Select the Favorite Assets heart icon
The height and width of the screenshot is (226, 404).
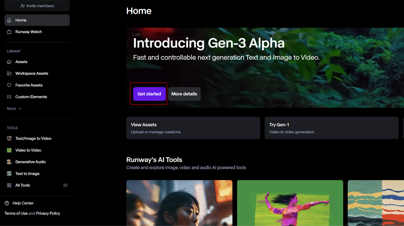pyautogui.click(x=9, y=85)
